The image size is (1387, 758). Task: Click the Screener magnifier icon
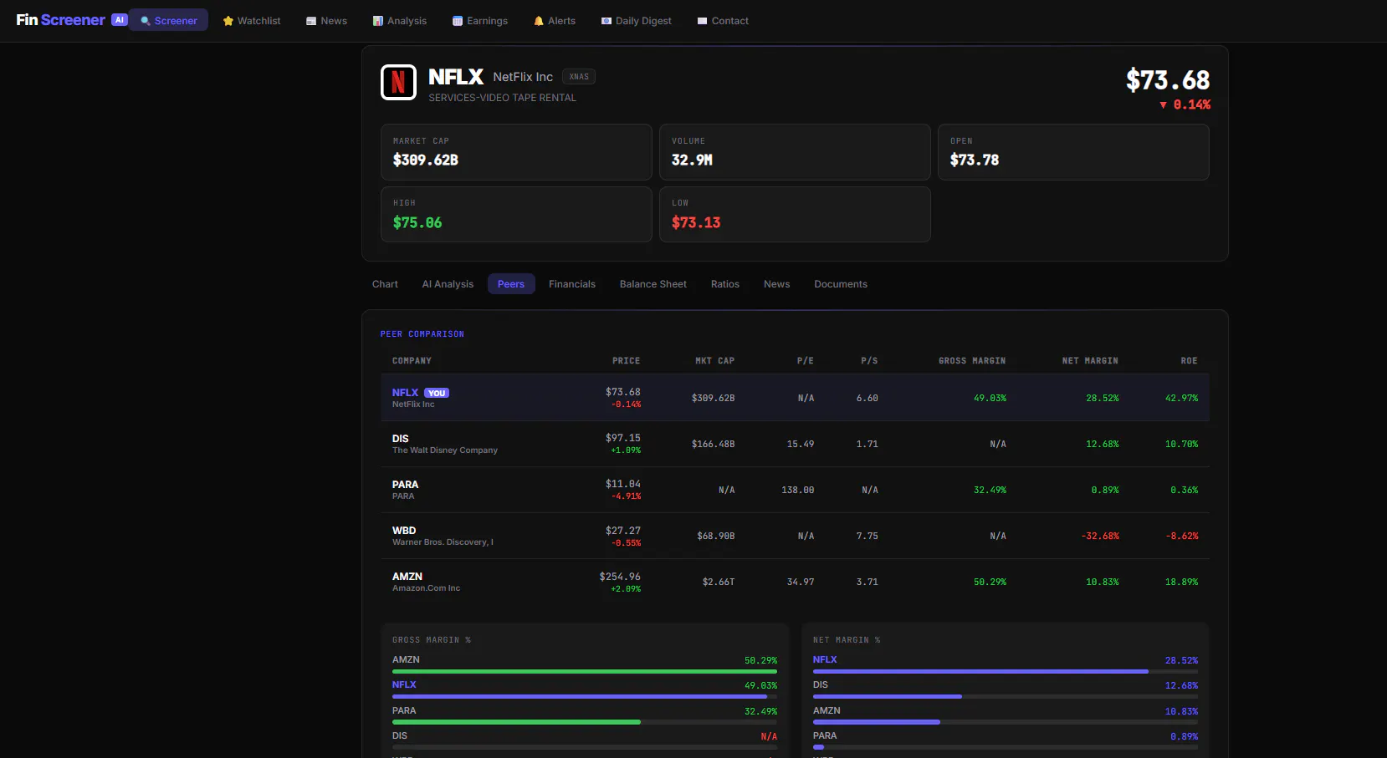(146, 21)
